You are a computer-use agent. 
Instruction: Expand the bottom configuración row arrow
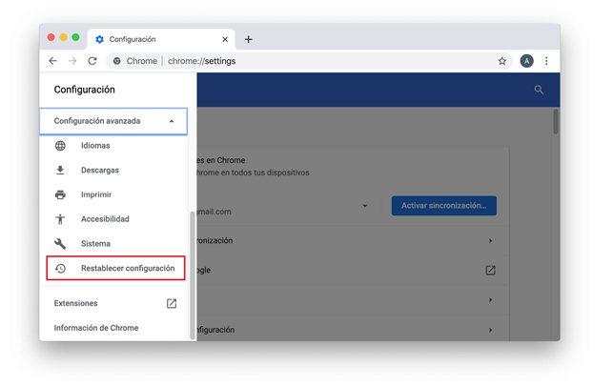tap(490, 330)
